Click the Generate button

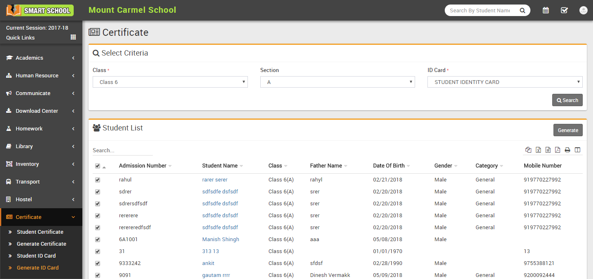[x=567, y=130]
